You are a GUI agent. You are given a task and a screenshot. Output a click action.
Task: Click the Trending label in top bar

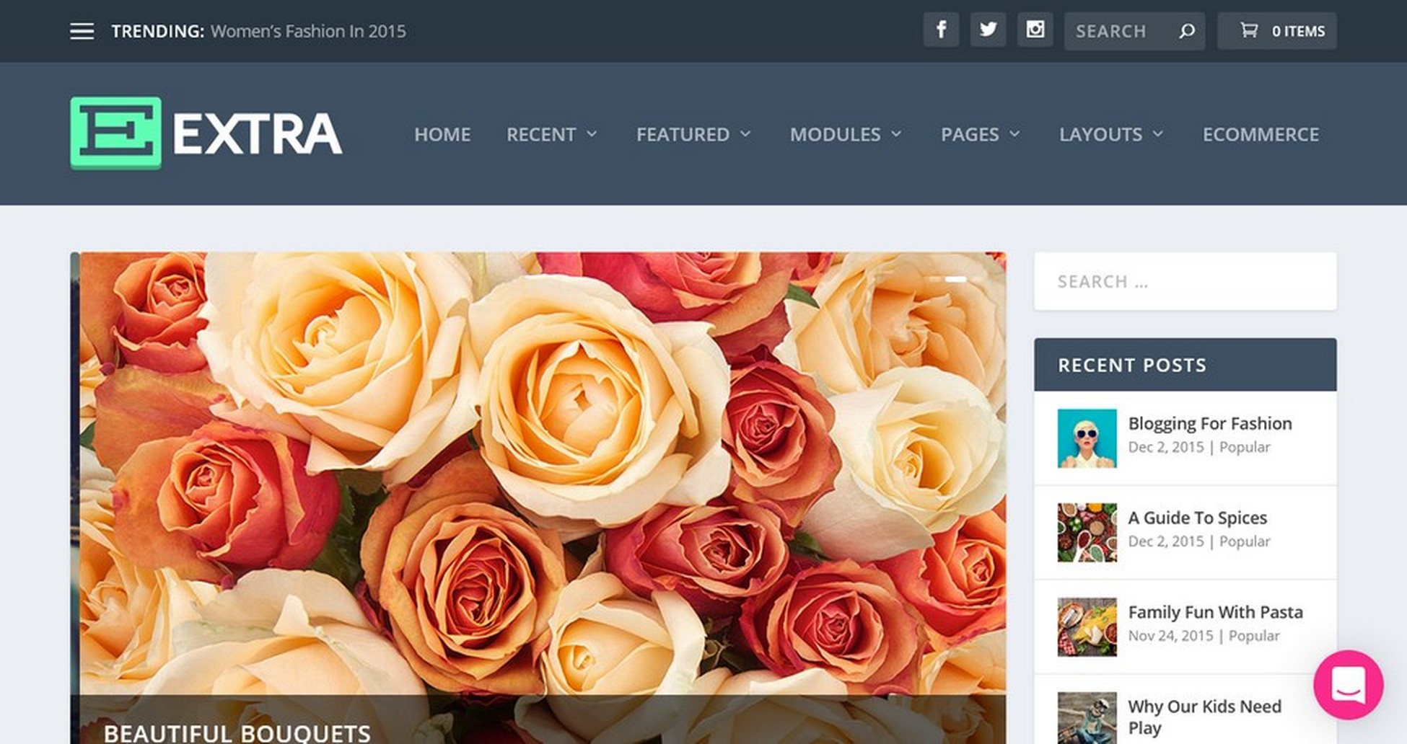[158, 32]
